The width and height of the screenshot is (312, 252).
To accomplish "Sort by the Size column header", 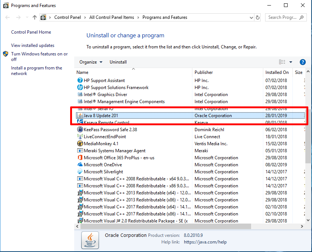I will (x=299, y=72).
